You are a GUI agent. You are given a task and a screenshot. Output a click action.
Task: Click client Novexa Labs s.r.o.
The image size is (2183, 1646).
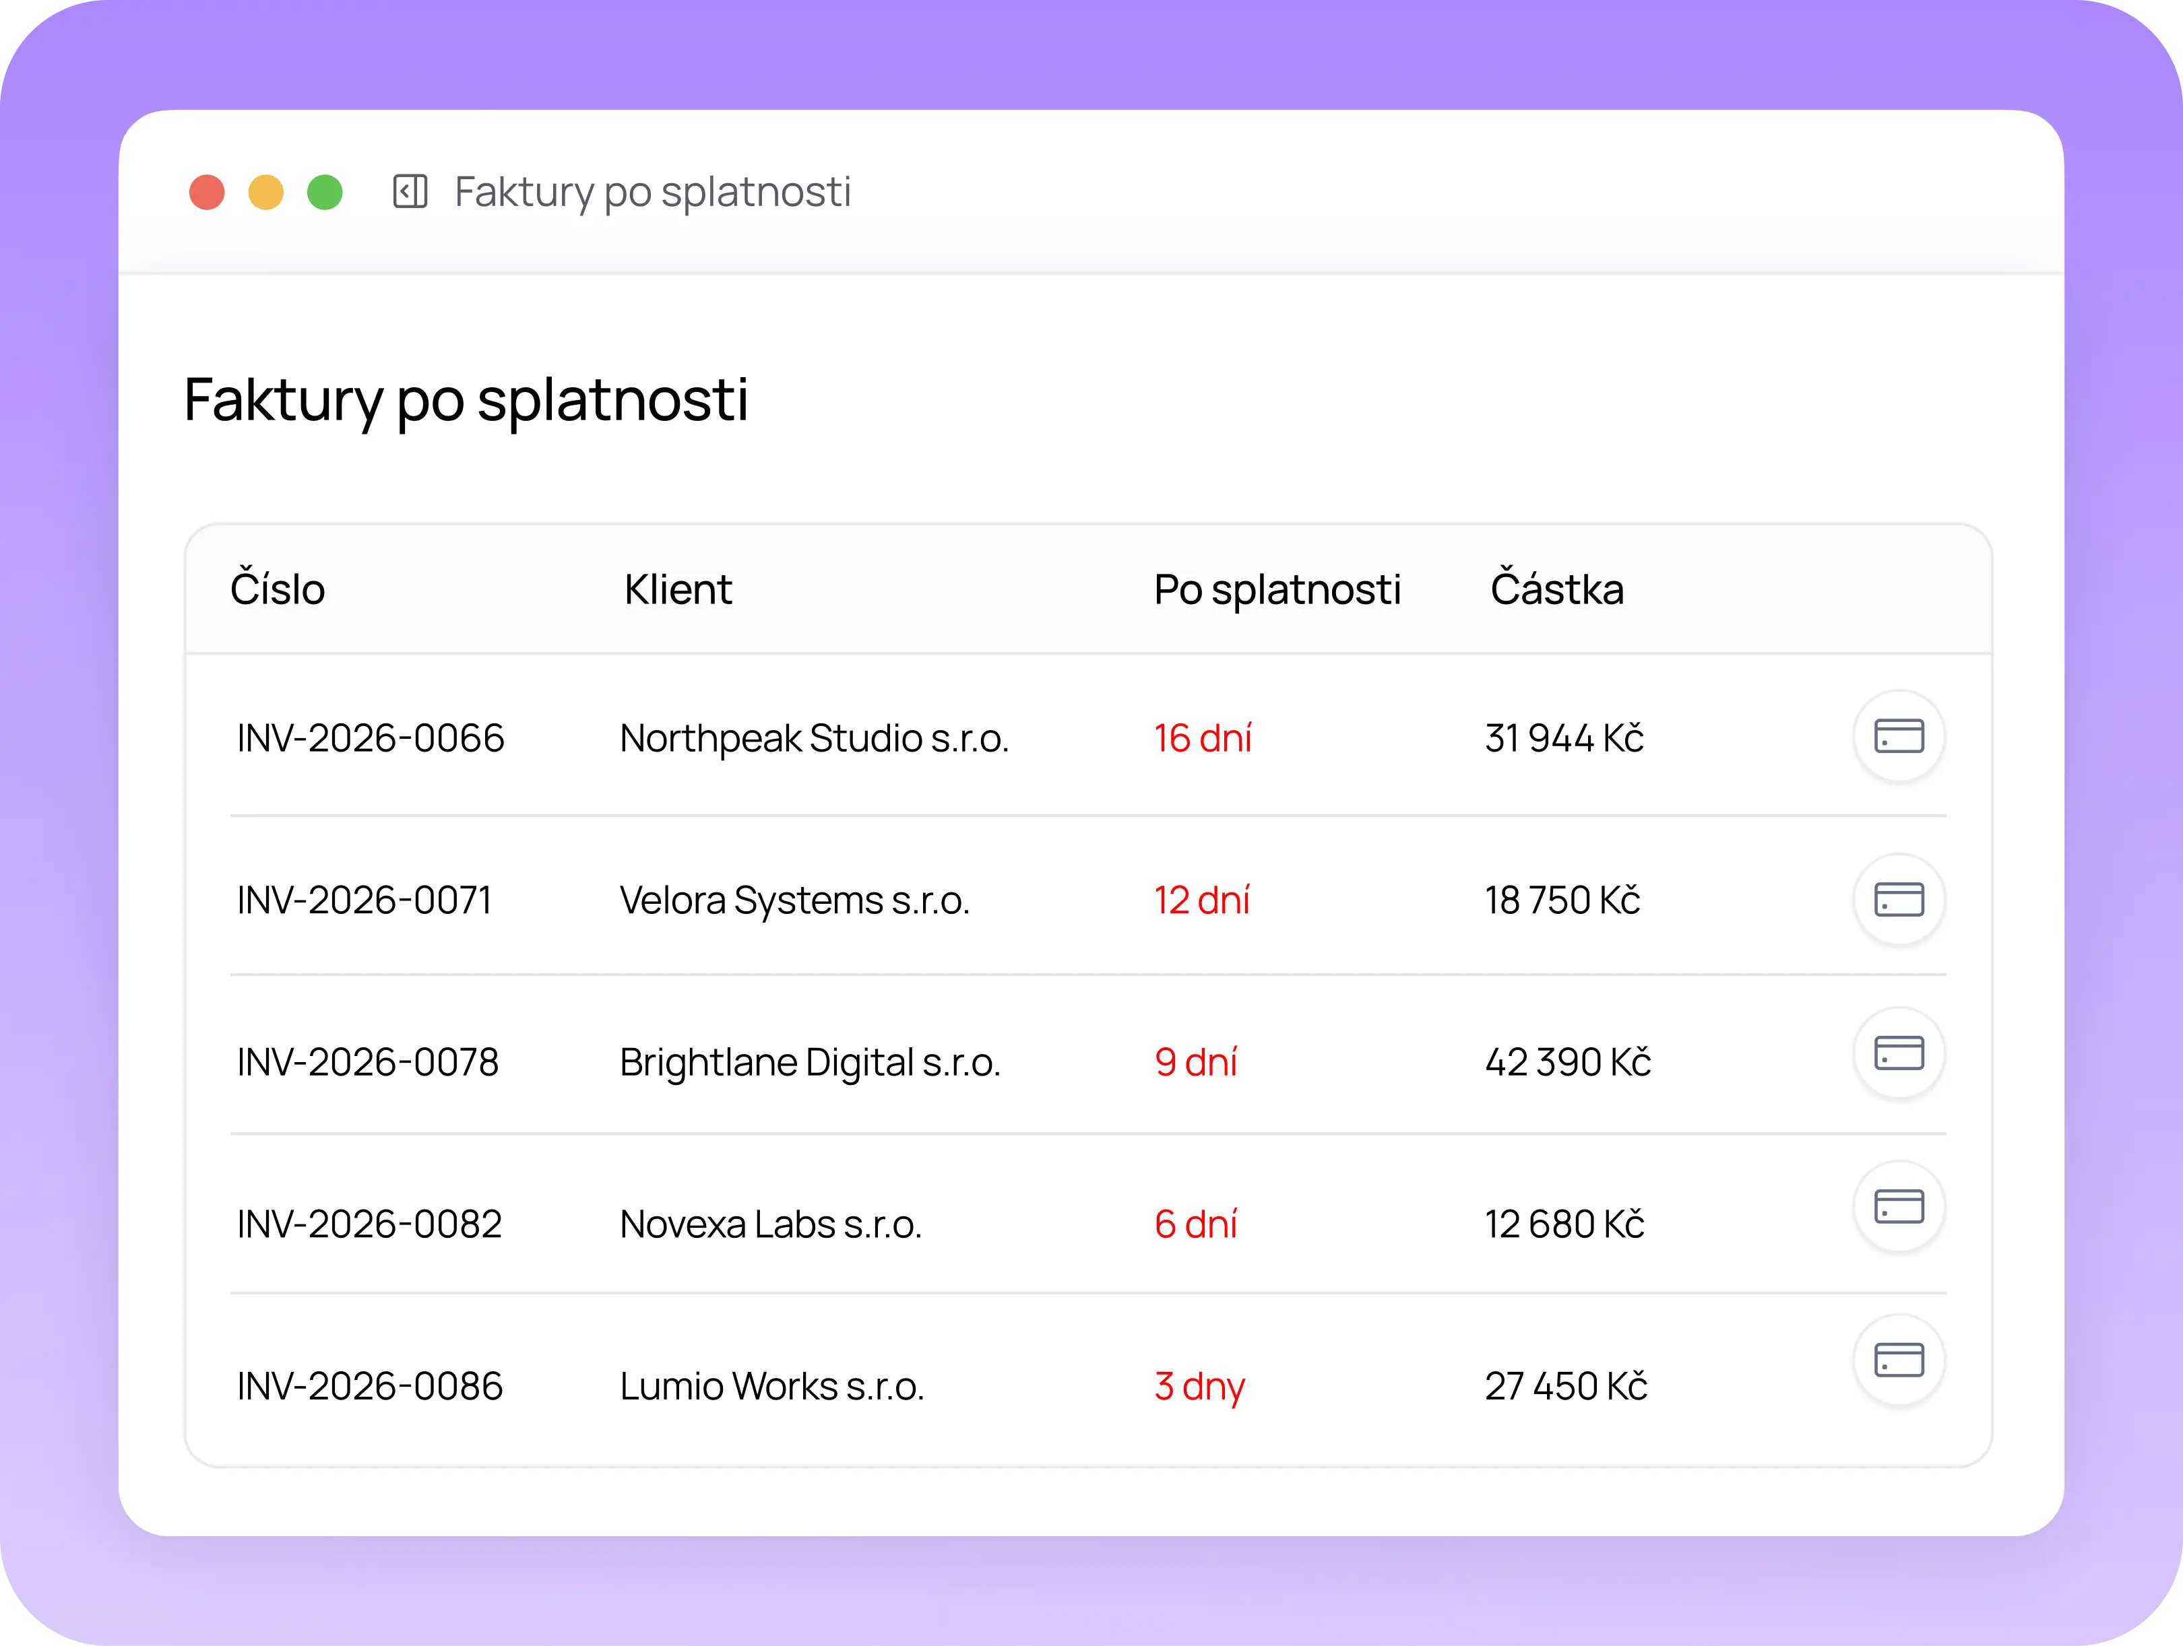coord(771,1224)
